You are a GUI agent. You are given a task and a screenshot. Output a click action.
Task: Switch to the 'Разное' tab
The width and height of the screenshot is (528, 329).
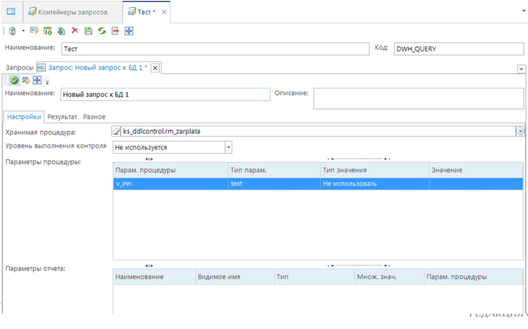click(x=94, y=117)
